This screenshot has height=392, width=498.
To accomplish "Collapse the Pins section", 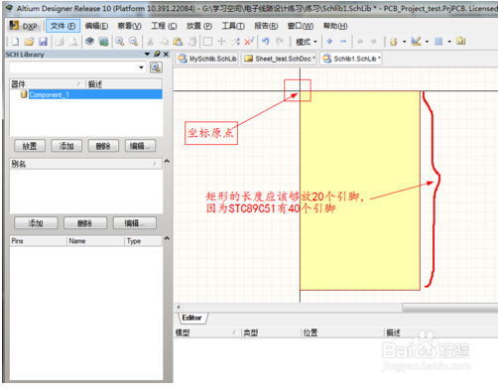I will (x=167, y=238).
